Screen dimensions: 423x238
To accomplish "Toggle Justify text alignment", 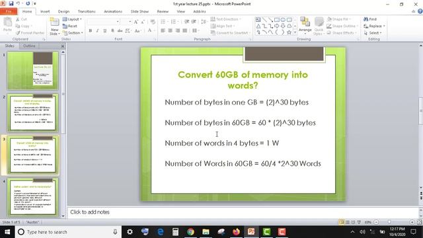I will 184,30.
